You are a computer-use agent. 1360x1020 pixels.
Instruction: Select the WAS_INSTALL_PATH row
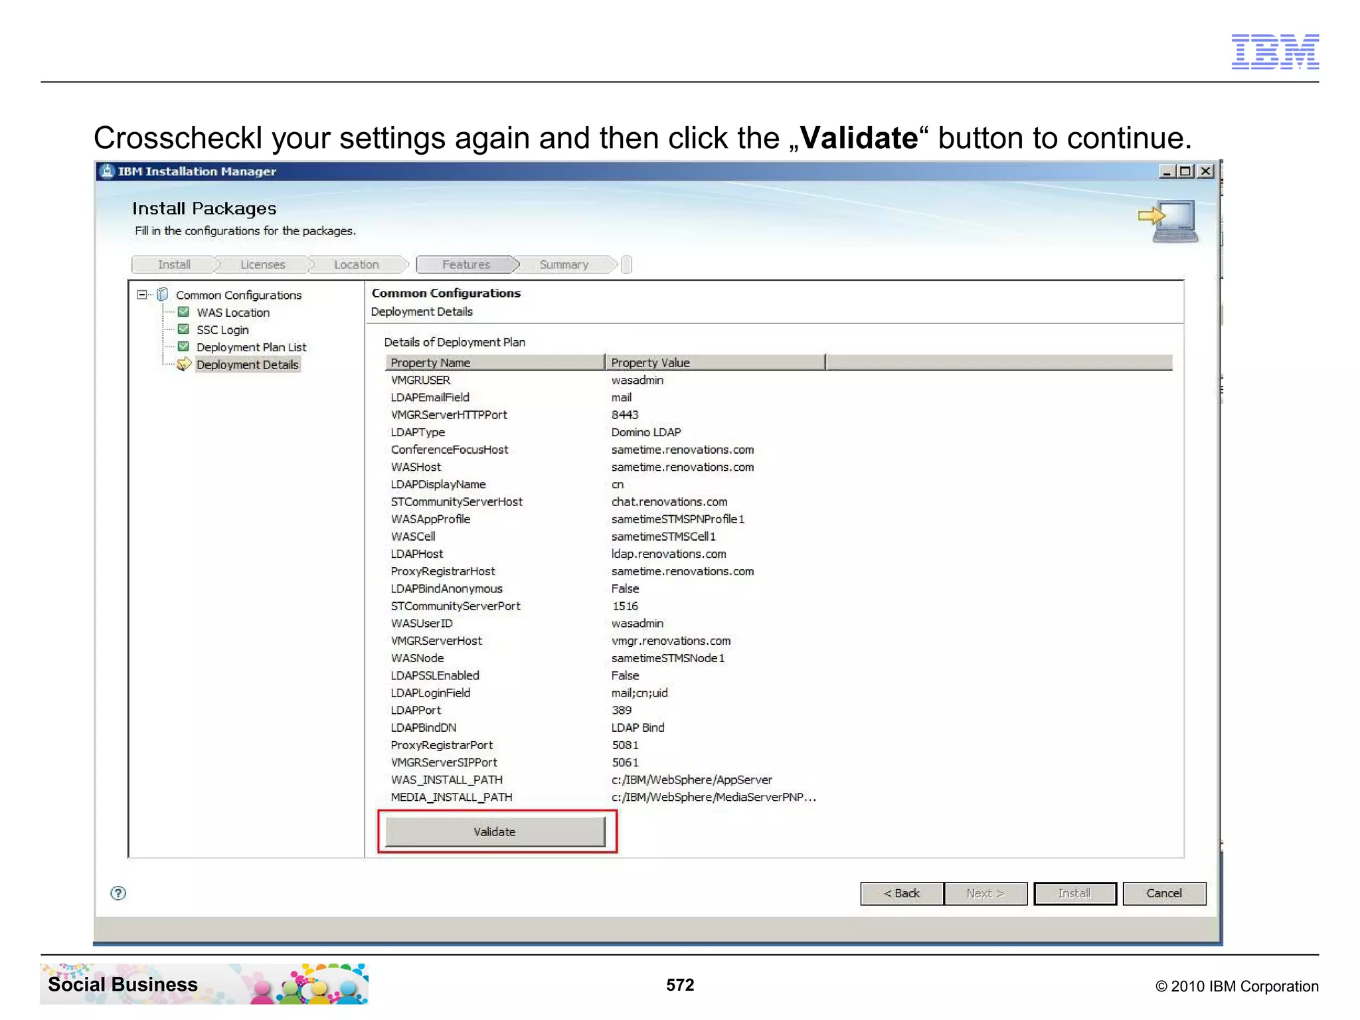(x=778, y=780)
